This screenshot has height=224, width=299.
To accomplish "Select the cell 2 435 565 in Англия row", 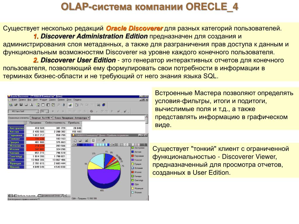I will pos(35,132).
